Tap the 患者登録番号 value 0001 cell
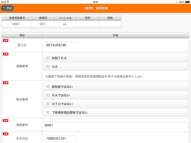Image resolution: width=191 pixels, height=143 pixels. (x=17, y=24)
